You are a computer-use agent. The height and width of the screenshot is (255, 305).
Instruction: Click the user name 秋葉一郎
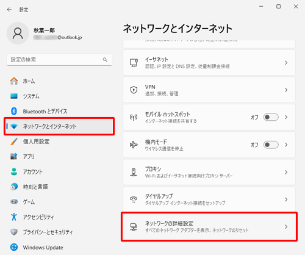pos(44,31)
